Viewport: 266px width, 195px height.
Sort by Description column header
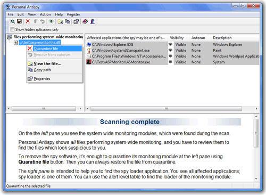point(235,38)
